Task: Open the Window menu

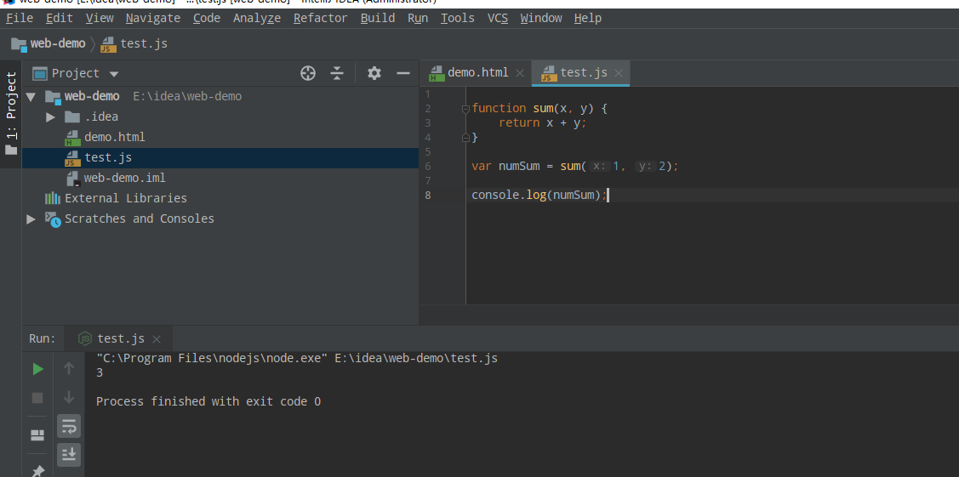Action: pos(541,19)
